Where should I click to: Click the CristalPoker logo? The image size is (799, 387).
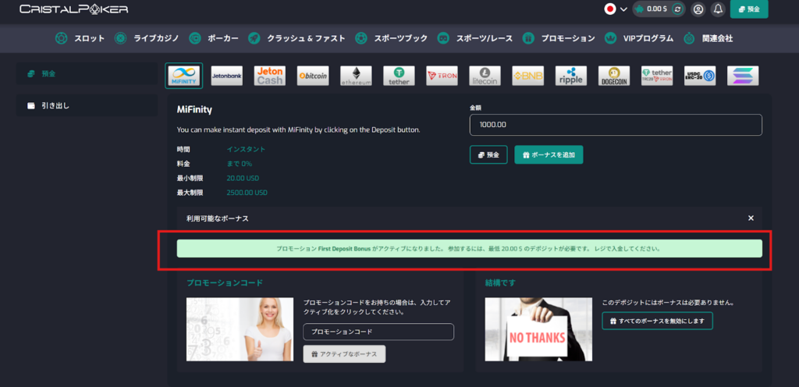(x=74, y=9)
